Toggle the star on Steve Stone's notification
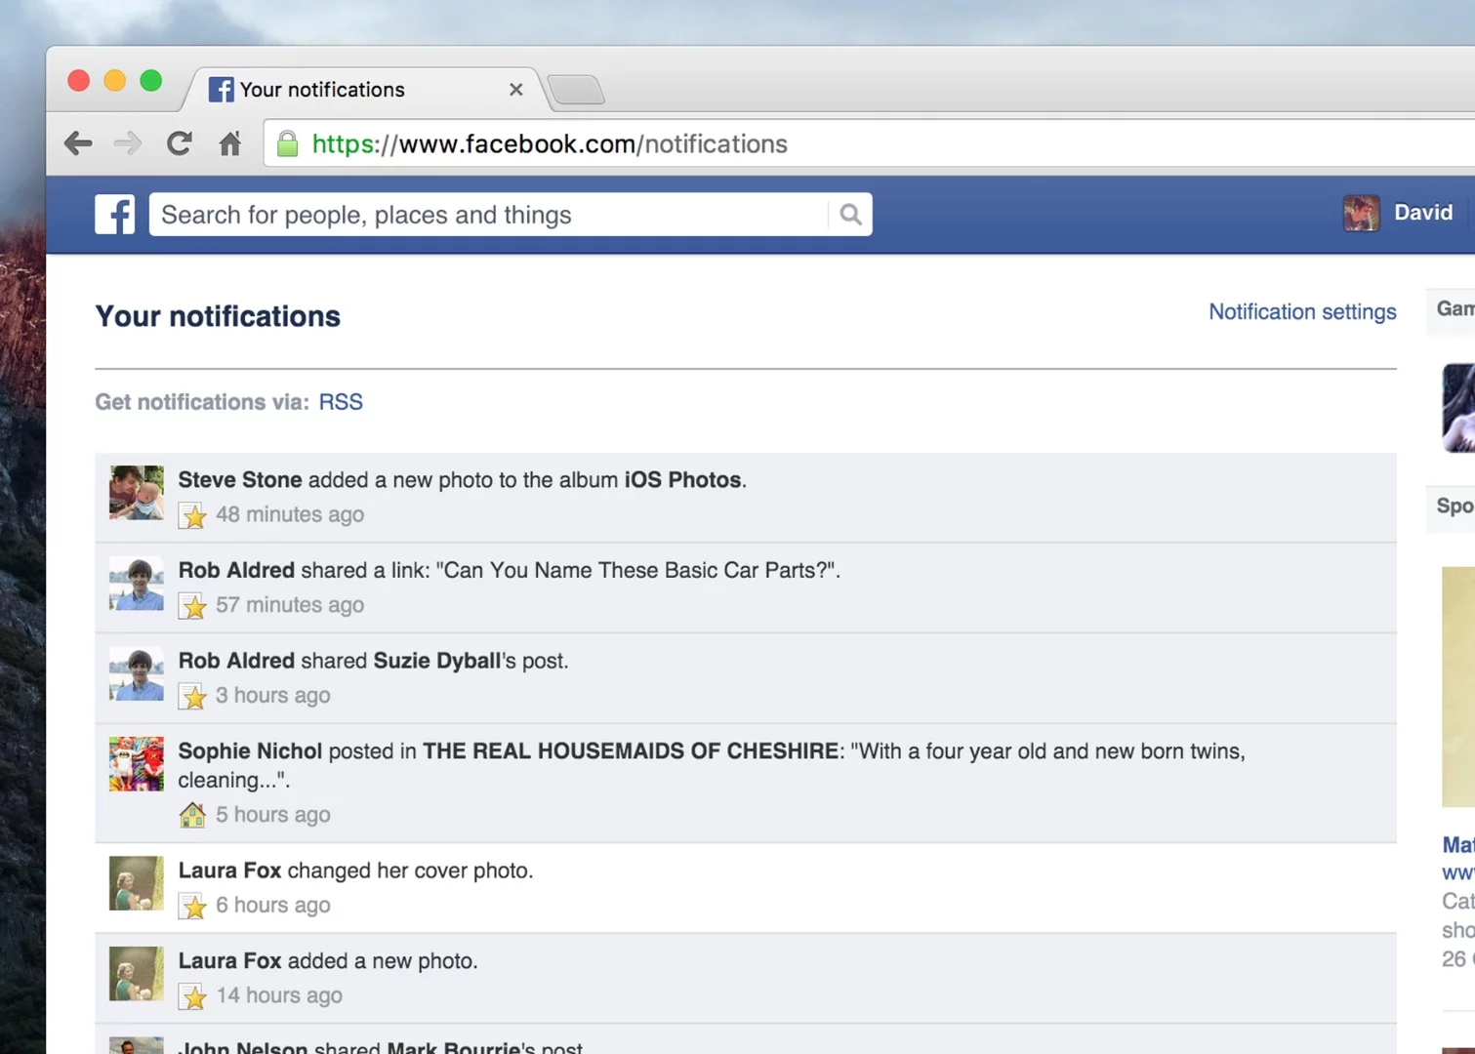The width and height of the screenshot is (1475, 1054). (x=193, y=515)
